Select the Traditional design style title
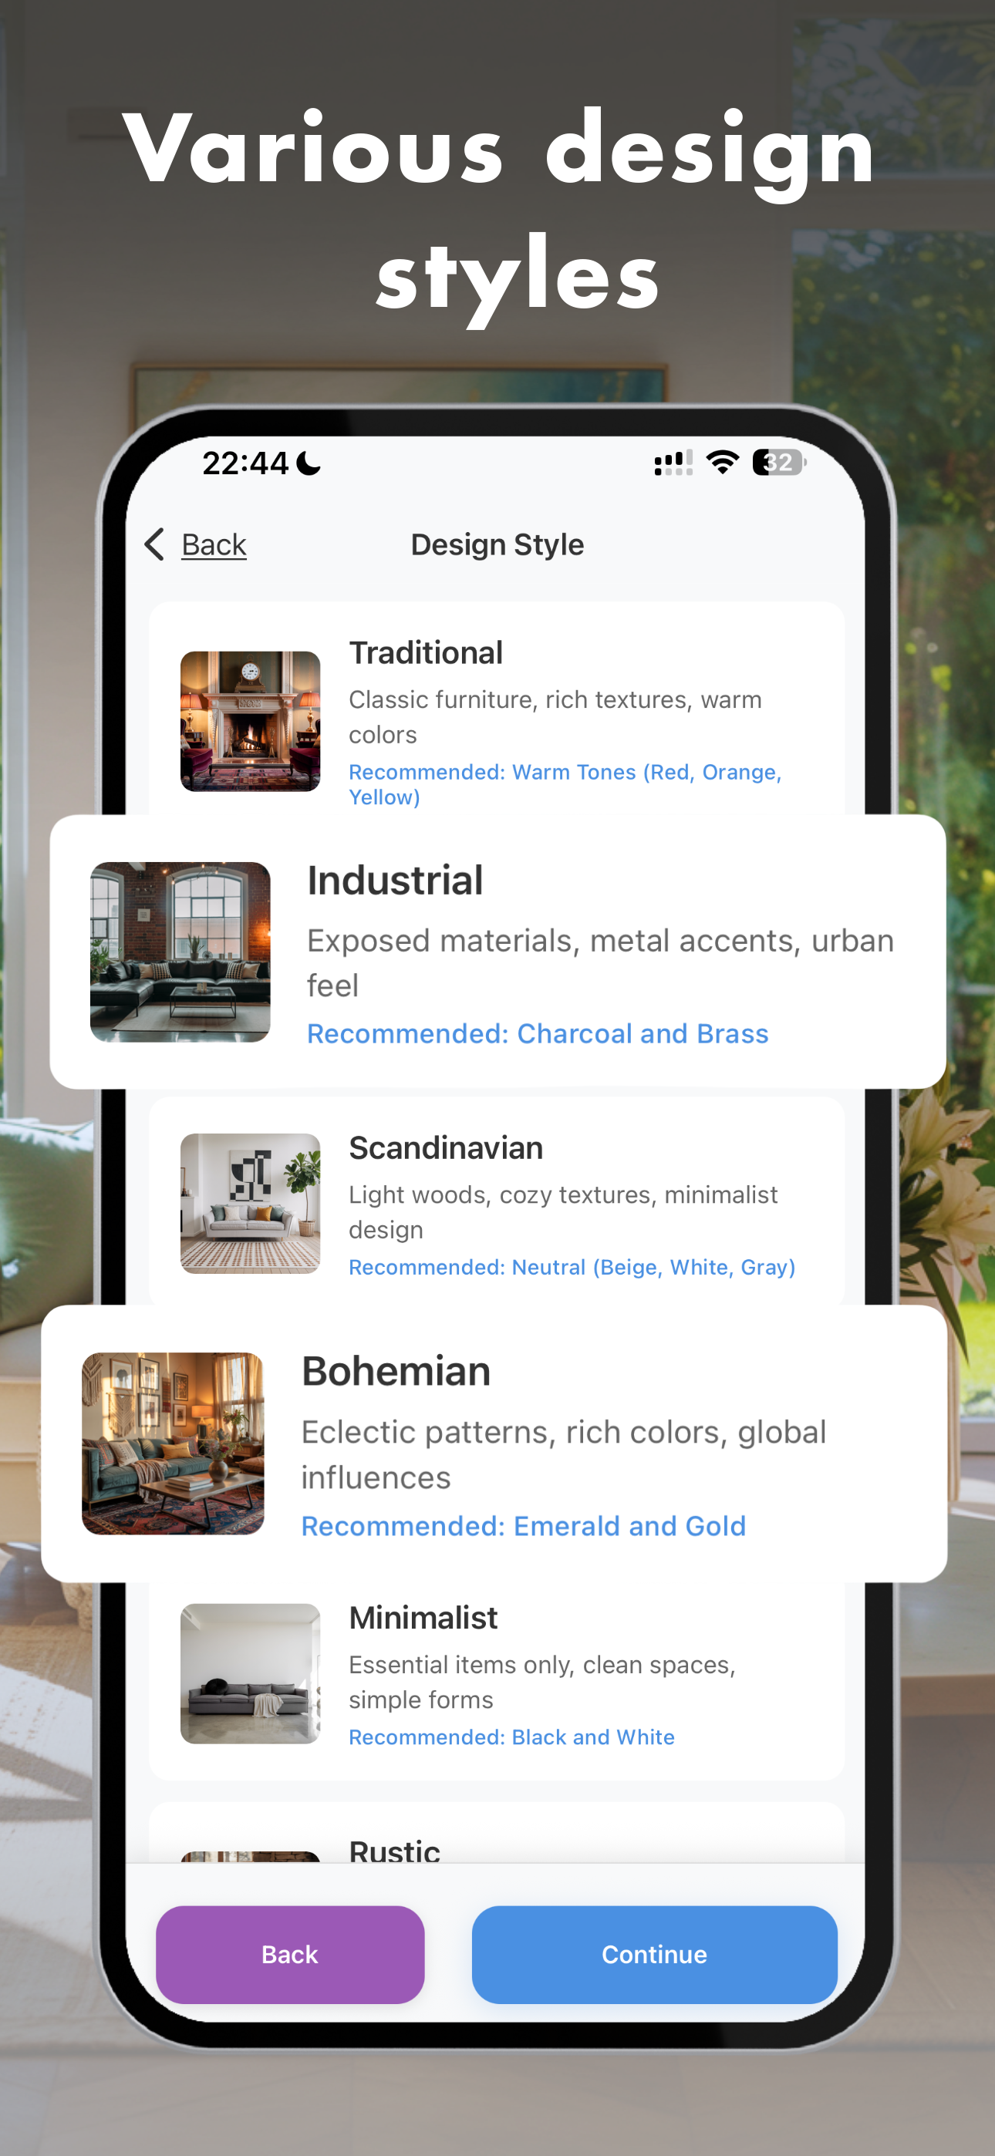 click(426, 653)
